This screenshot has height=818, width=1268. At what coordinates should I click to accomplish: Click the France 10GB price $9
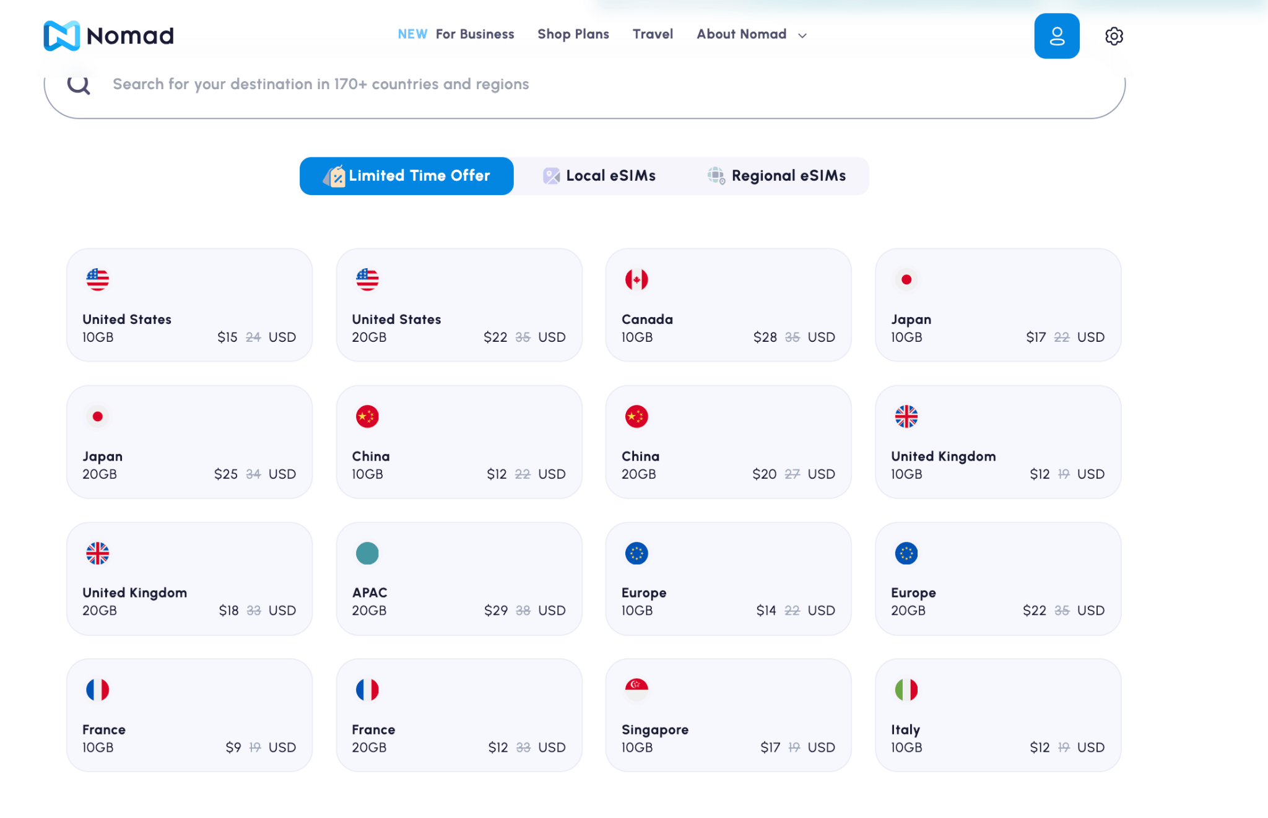pyautogui.click(x=233, y=747)
